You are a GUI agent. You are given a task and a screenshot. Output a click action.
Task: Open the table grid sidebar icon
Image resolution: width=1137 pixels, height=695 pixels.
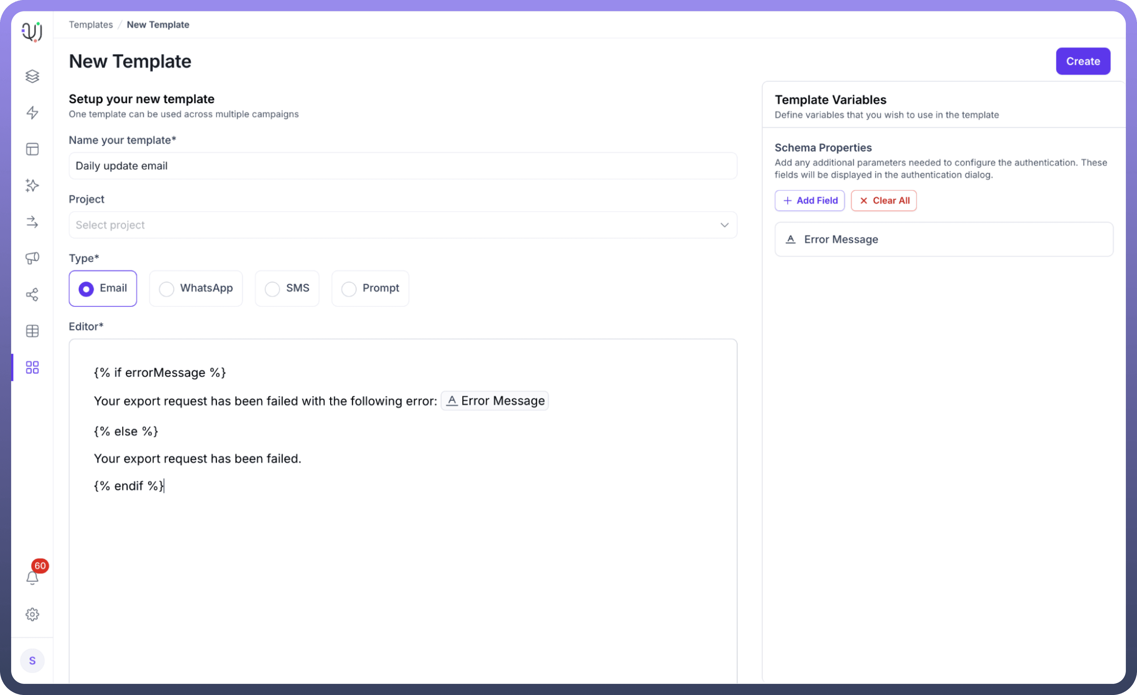32,331
